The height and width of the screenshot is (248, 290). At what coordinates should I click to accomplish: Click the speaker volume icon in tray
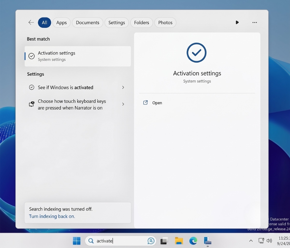pyautogui.click(x=269, y=241)
